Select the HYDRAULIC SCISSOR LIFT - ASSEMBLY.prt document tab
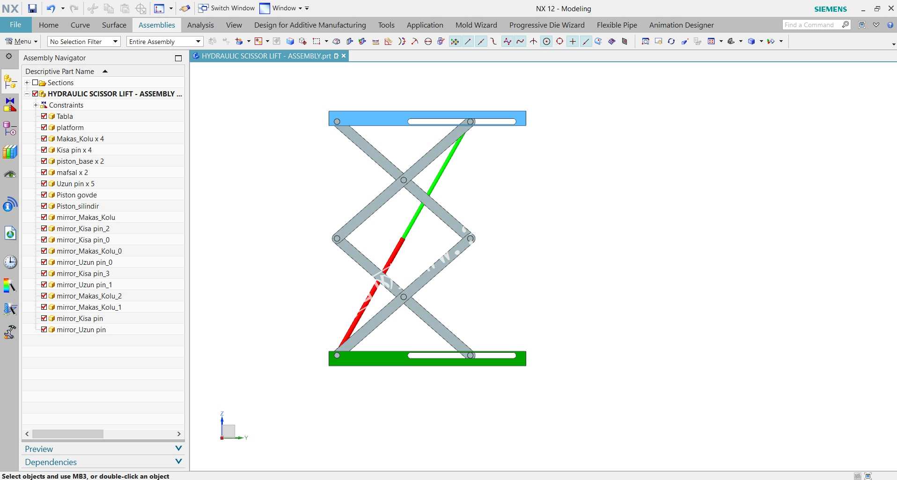The height and width of the screenshot is (480, 897). point(269,56)
